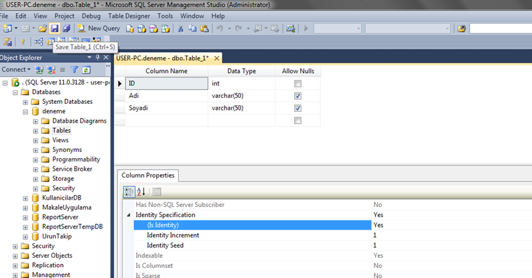Uncheck Allow Nulls for Adi column
This screenshot has width=532, height=278.
pyautogui.click(x=297, y=96)
